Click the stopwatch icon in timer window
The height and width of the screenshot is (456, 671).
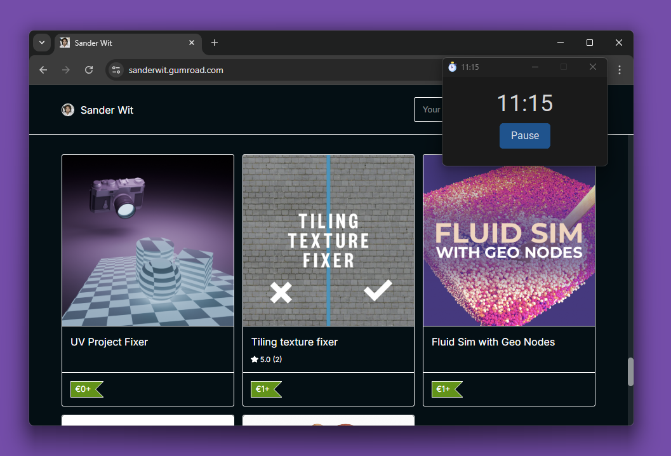pyautogui.click(x=453, y=67)
